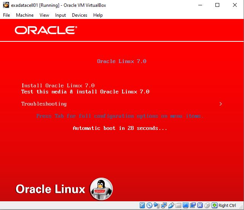Image resolution: width=244 pixels, height=210 pixels.
Task: Click the shared folders status icon
Action: coord(178,205)
